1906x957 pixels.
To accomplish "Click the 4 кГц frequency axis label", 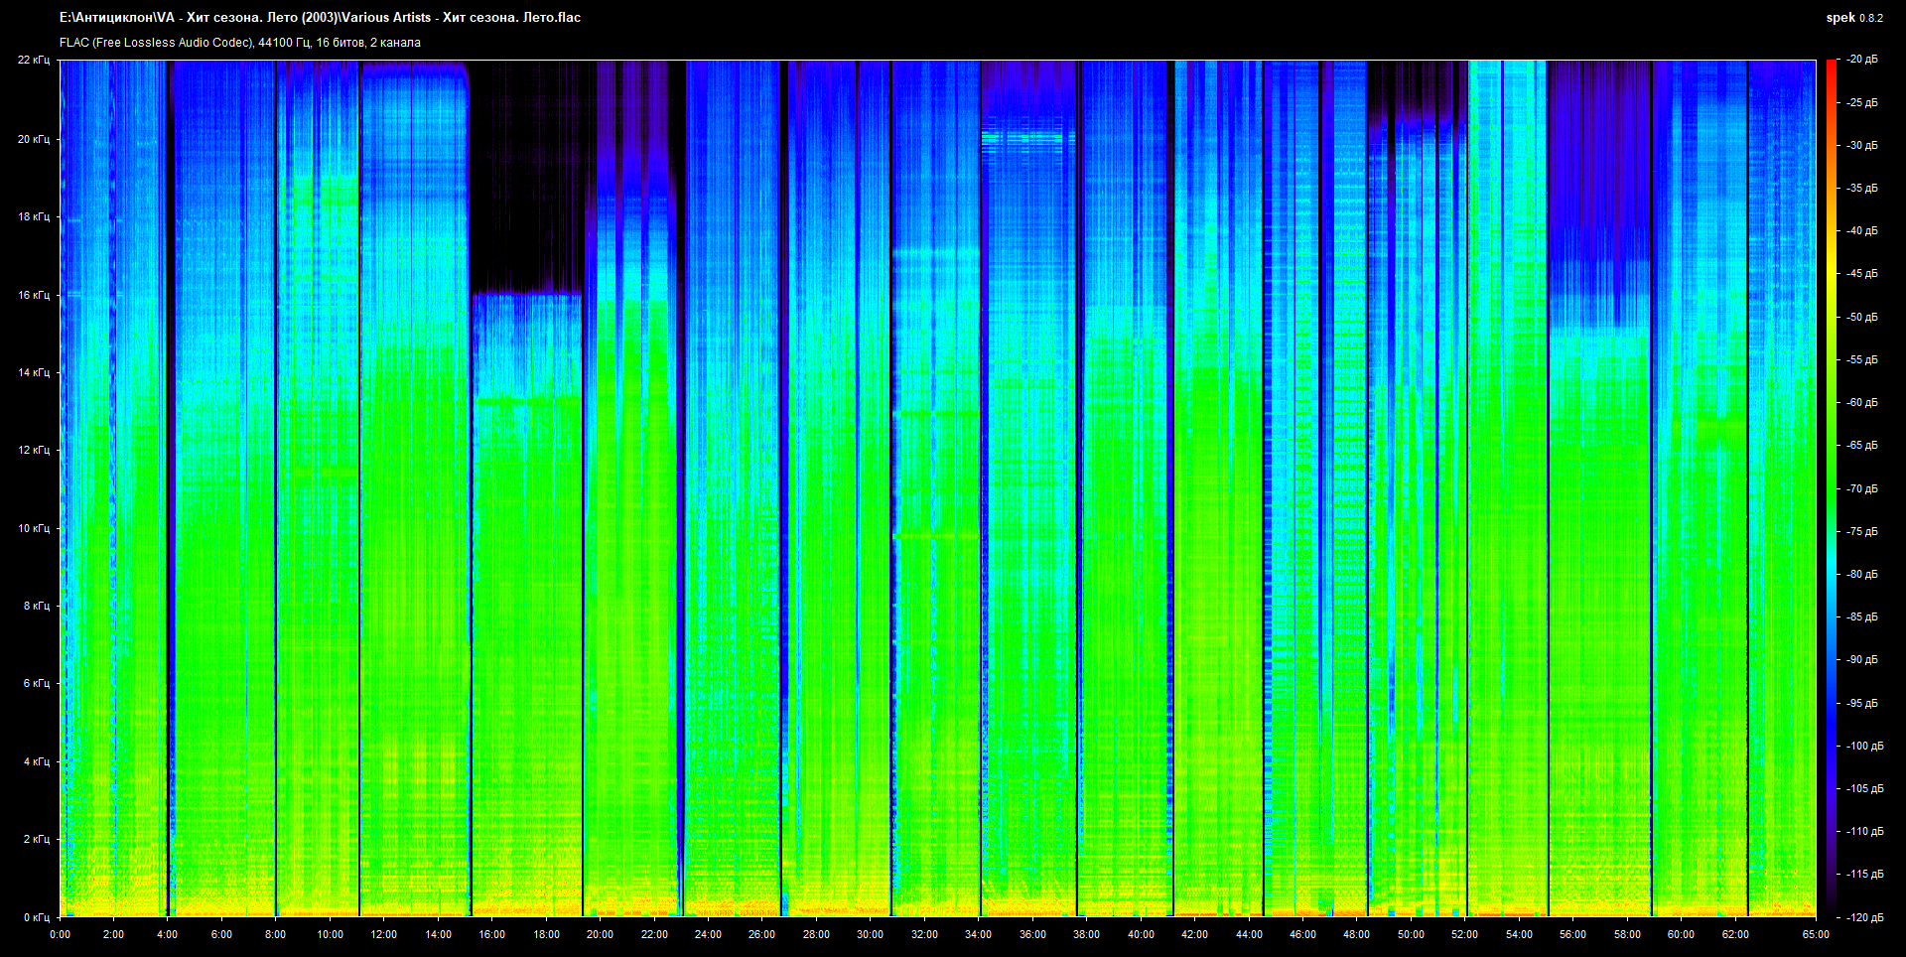I will (x=36, y=761).
